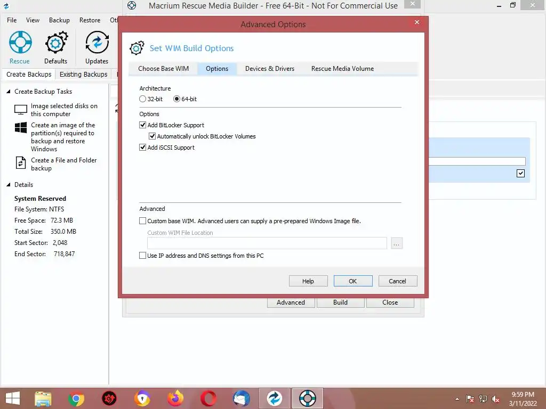Click the Help button
The width and height of the screenshot is (546, 409).
[308, 281]
